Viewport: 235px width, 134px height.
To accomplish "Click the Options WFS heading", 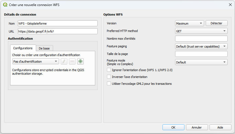I will tap(113, 14).
